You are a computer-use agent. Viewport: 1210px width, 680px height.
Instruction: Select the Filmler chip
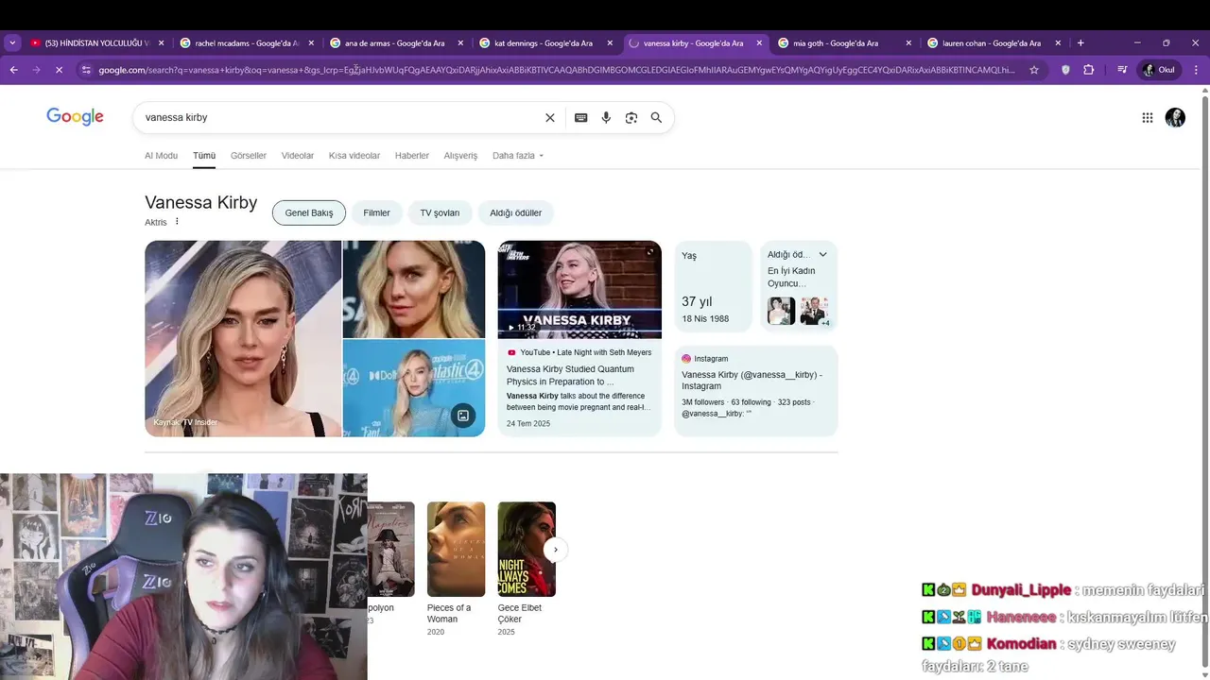click(376, 212)
